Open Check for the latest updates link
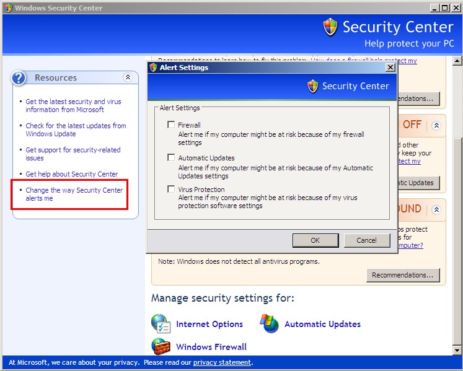 76,129
